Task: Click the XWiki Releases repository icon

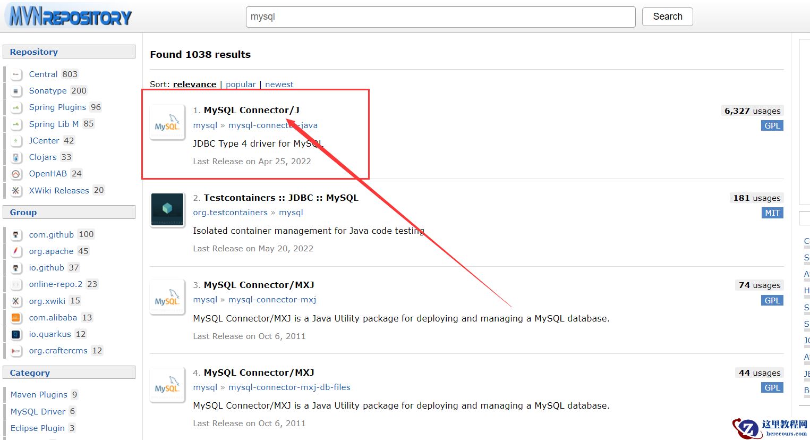Action: pos(16,190)
